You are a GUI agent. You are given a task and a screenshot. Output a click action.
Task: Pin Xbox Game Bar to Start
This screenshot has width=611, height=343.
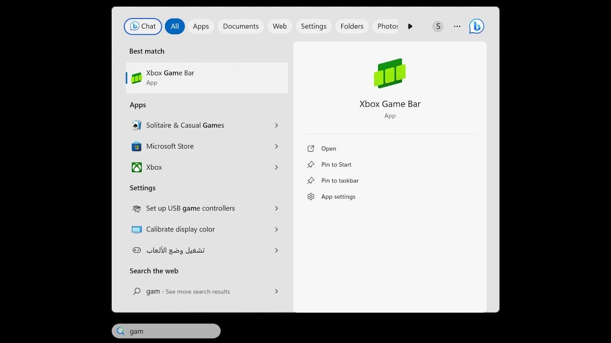pyautogui.click(x=336, y=164)
